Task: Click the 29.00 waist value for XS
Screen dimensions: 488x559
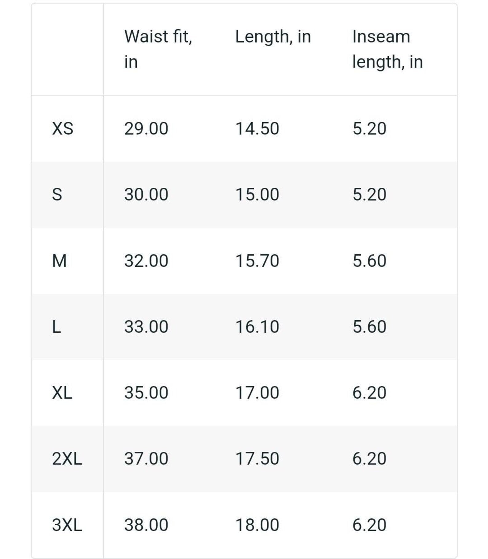Action: pyautogui.click(x=146, y=128)
